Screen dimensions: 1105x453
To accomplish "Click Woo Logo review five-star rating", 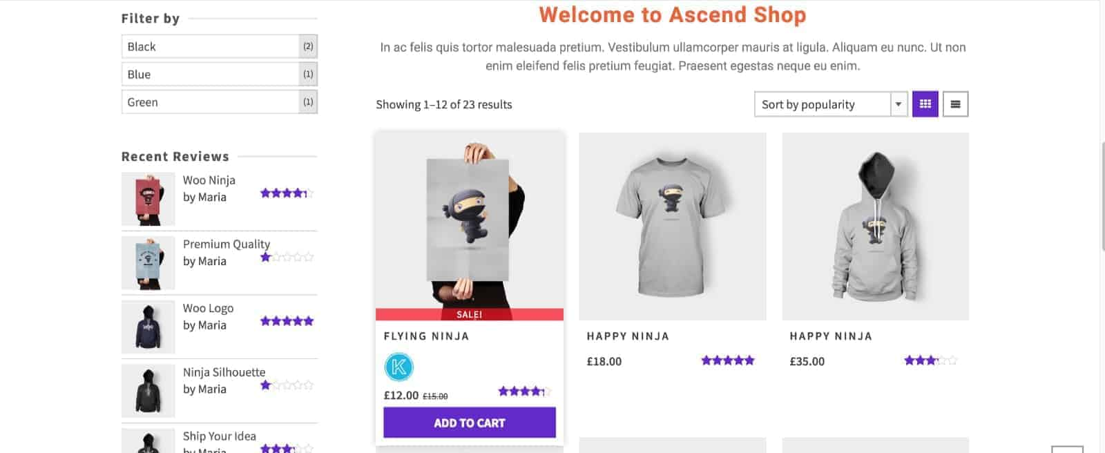I will pos(287,321).
